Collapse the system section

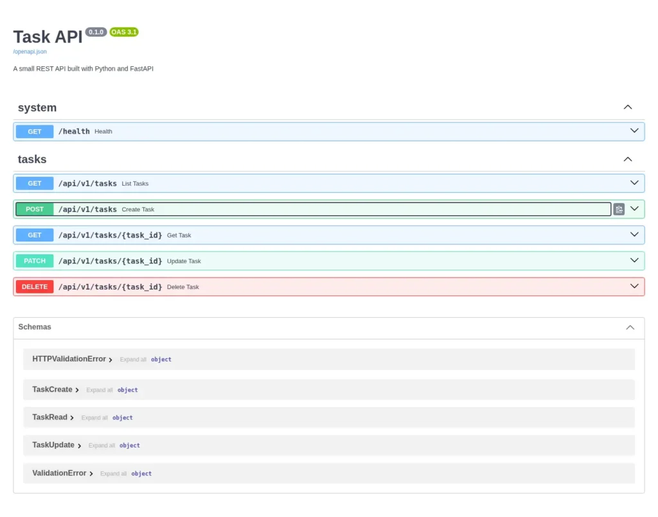point(628,107)
